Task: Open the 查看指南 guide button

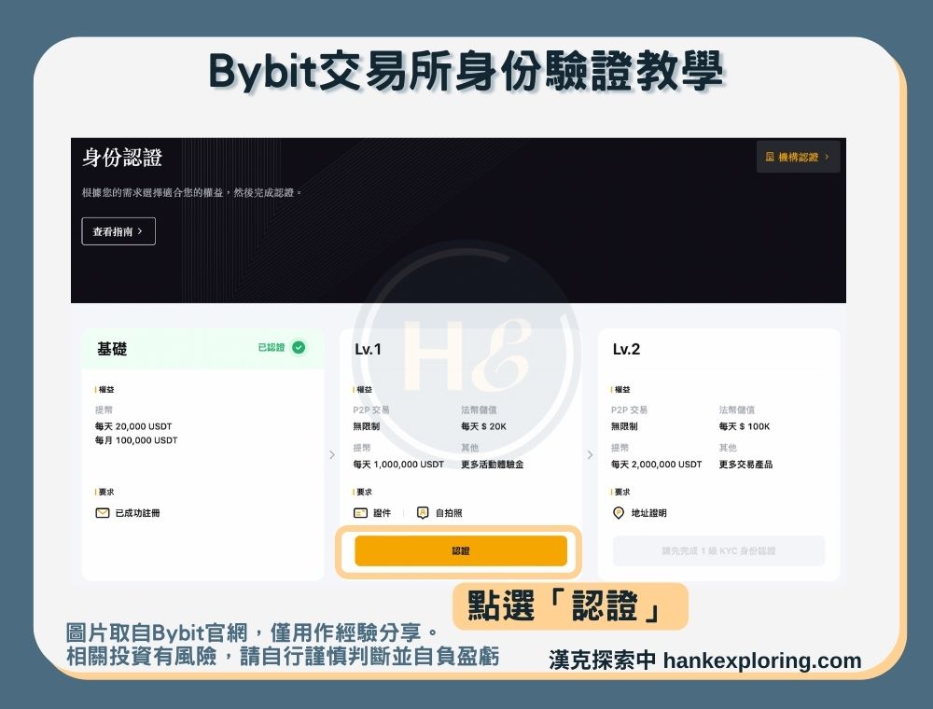Action: pyautogui.click(x=118, y=231)
